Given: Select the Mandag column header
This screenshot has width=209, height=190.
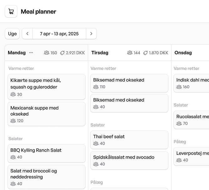Looking at the screenshot, I should [x=17, y=53].
